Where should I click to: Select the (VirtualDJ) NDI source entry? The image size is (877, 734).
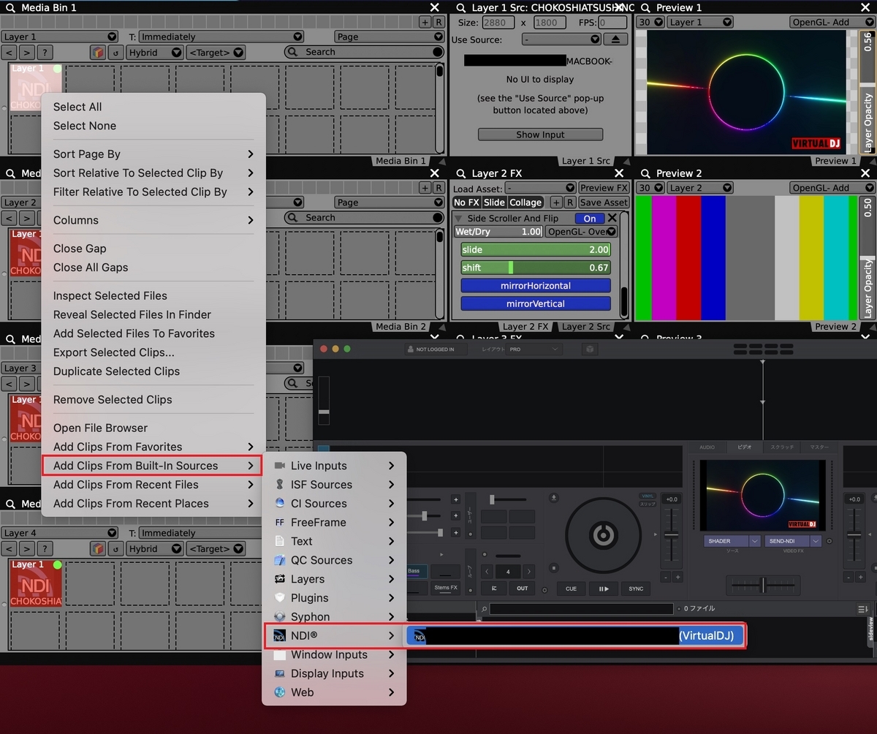pos(658,636)
